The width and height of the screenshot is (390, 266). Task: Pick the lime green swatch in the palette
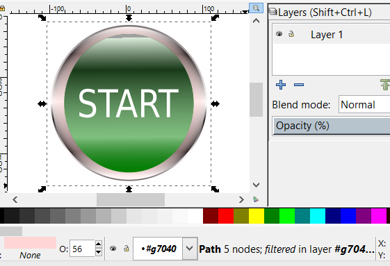coord(287,216)
